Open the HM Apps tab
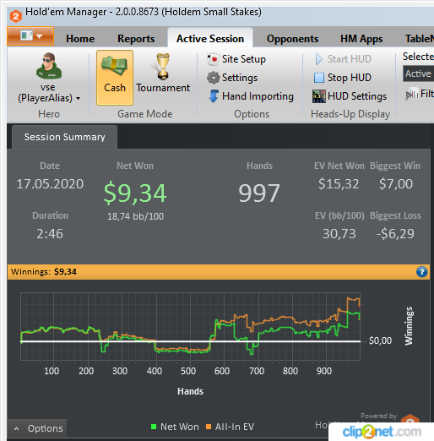 coord(361,39)
